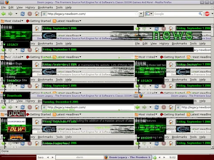Click the red Adblock Plus ABP icon

click(207, 14)
